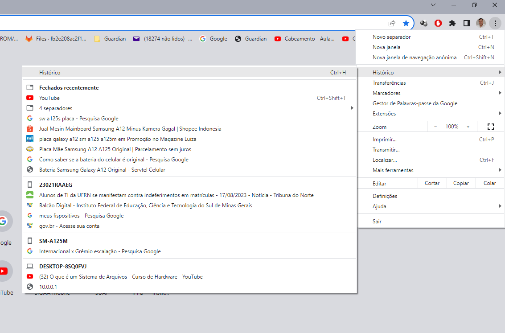Open the tab search chevron in title bar
The height and width of the screenshot is (333, 505).
coord(433,5)
